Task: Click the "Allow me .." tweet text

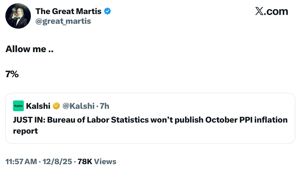Action: click(x=29, y=49)
